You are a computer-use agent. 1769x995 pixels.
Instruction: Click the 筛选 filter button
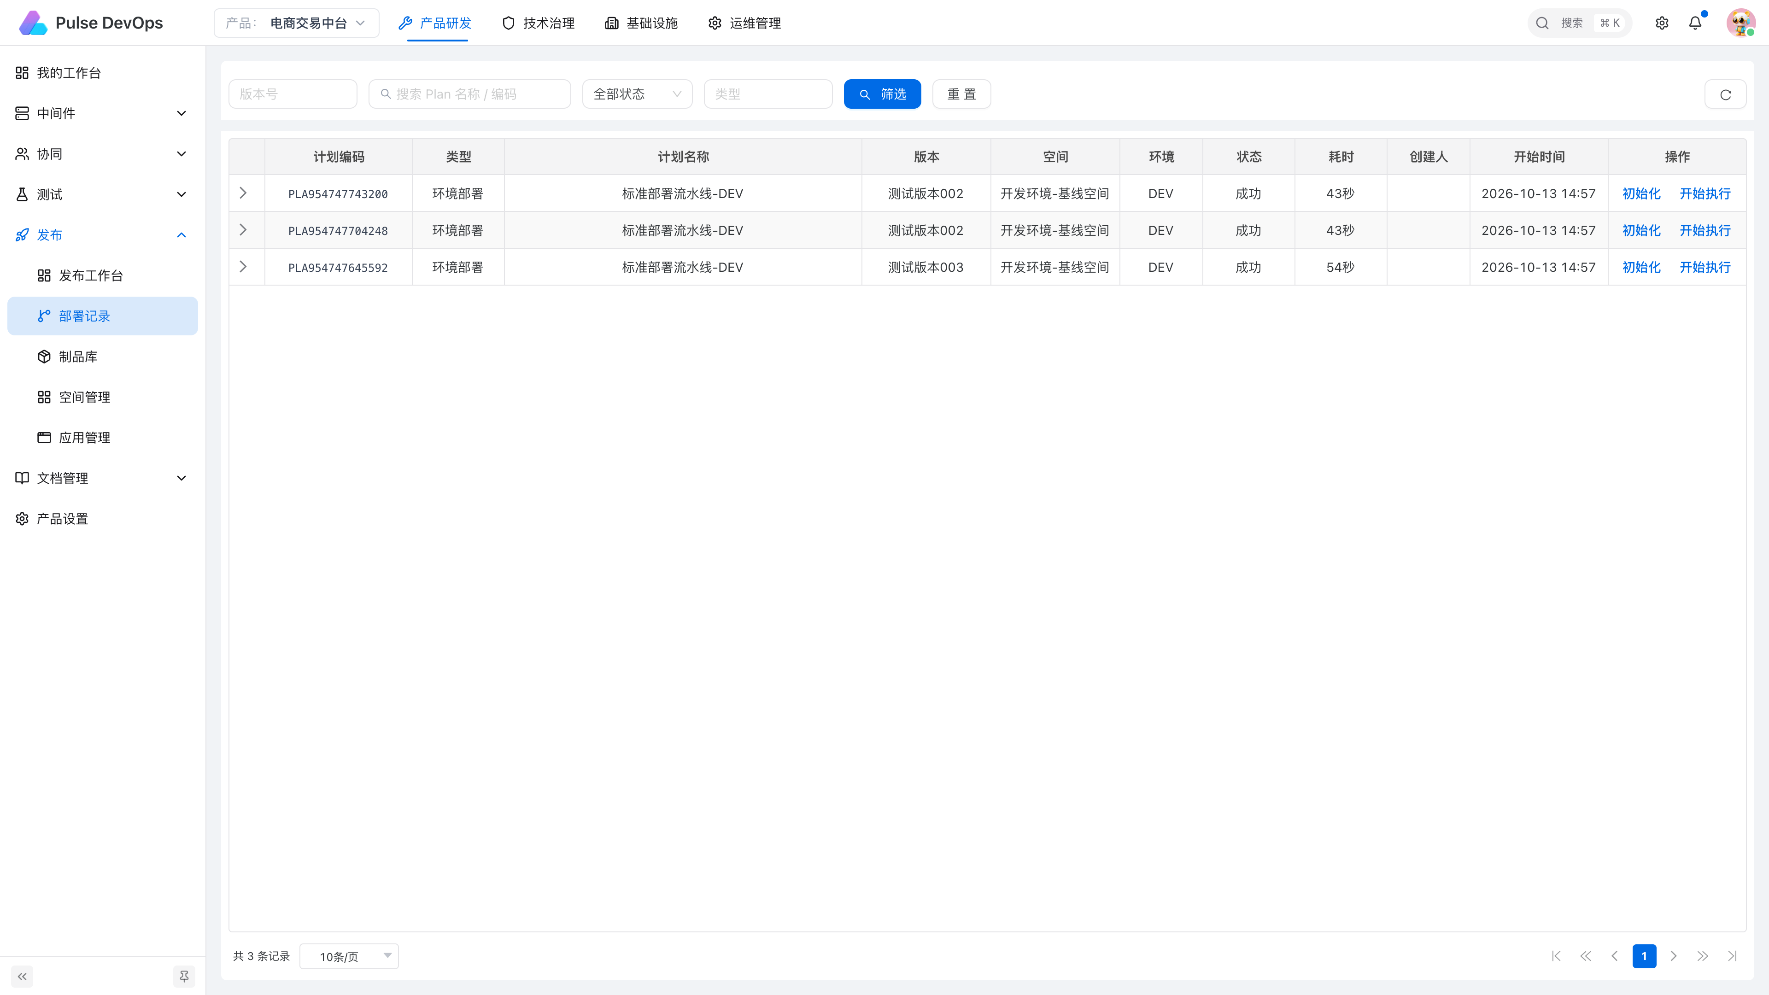pos(883,94)
